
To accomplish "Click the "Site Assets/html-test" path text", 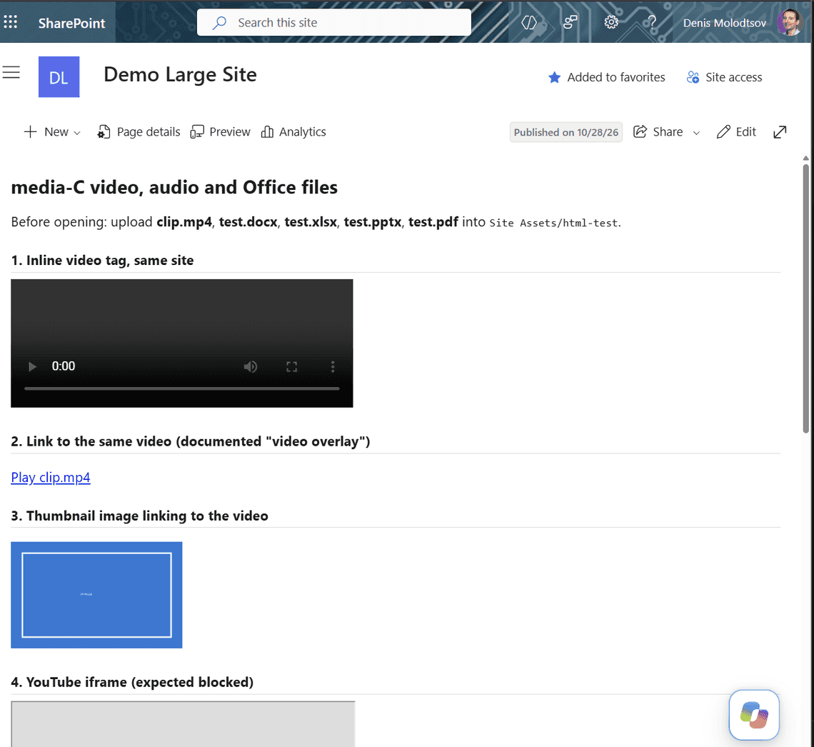I will (x=553, y=223).
